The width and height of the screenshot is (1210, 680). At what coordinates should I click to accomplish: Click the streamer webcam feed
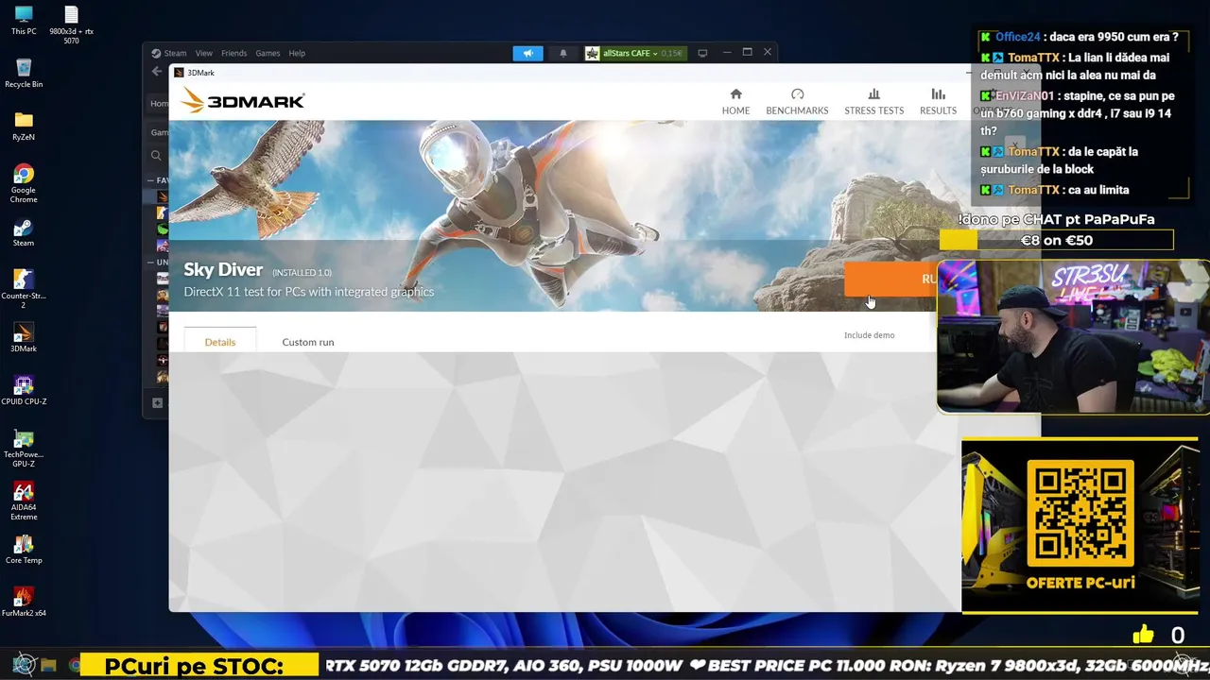(x=1073, y=337)
